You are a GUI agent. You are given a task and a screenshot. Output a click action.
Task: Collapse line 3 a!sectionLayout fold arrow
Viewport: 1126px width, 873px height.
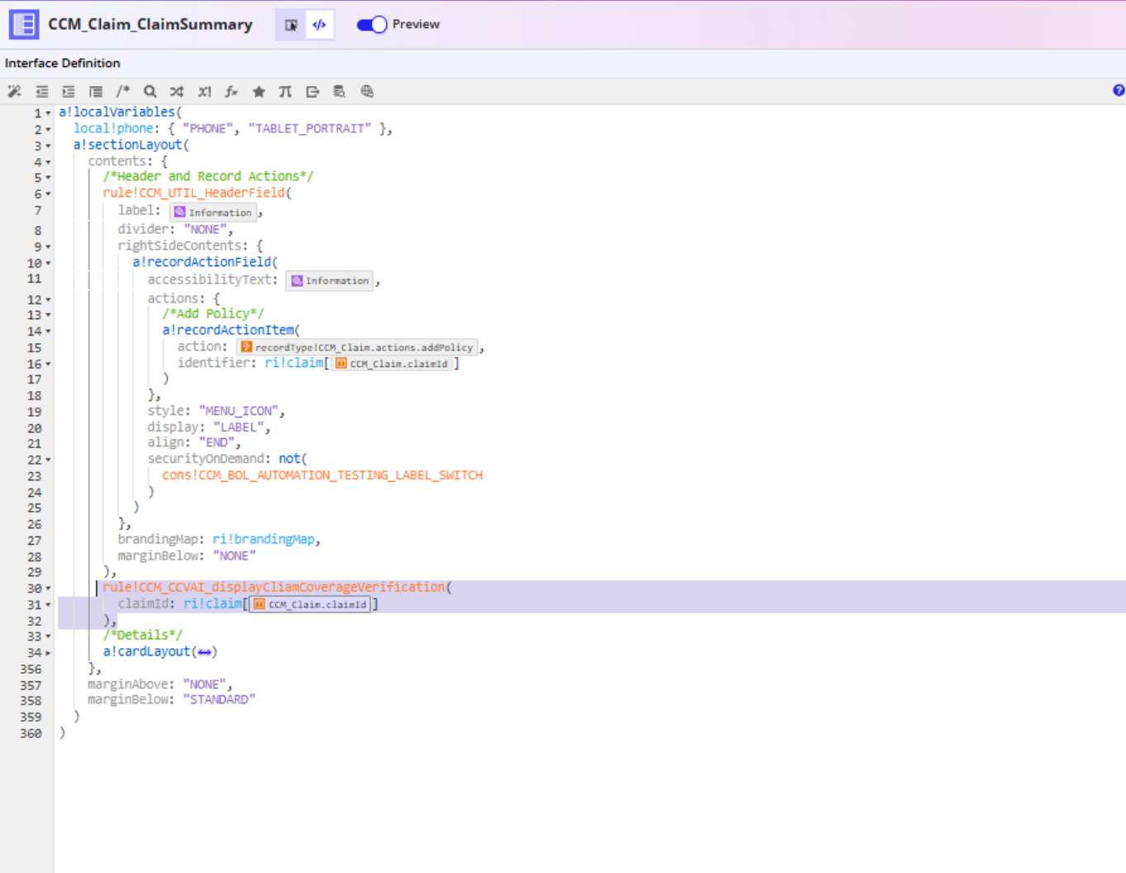48,146
